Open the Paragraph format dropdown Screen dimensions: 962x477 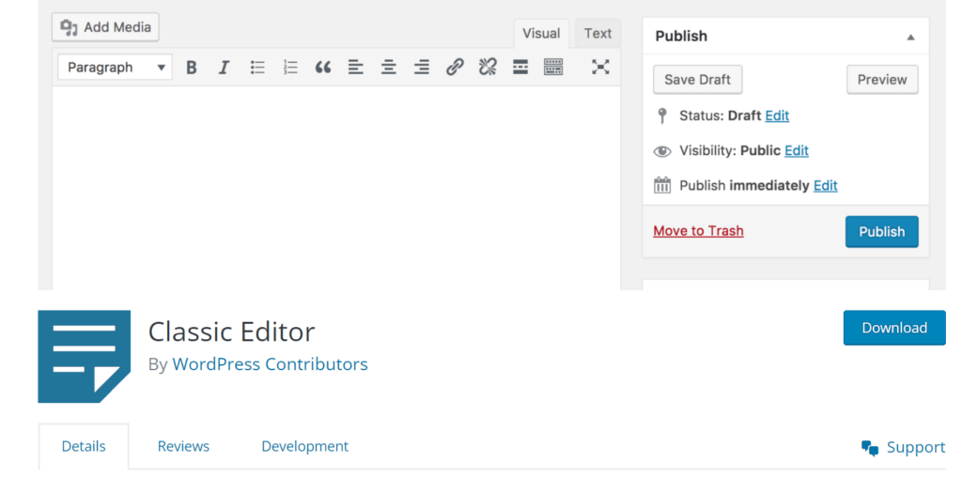point(116,68)
